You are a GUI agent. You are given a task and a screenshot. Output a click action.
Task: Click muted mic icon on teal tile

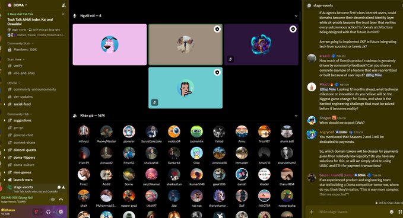(x=154, y=102)
